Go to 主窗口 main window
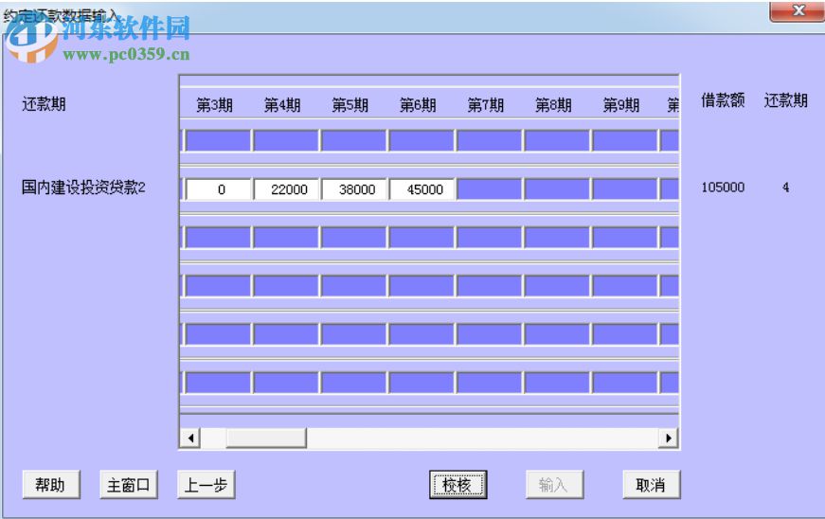The image size is (825, 519). point(129,484)
